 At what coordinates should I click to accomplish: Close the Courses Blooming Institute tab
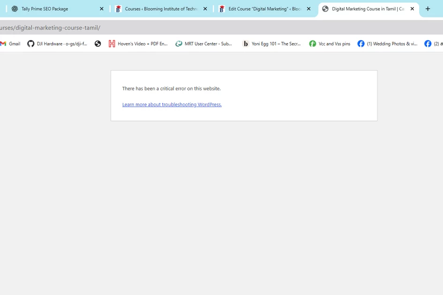click(x=205, y=9)
